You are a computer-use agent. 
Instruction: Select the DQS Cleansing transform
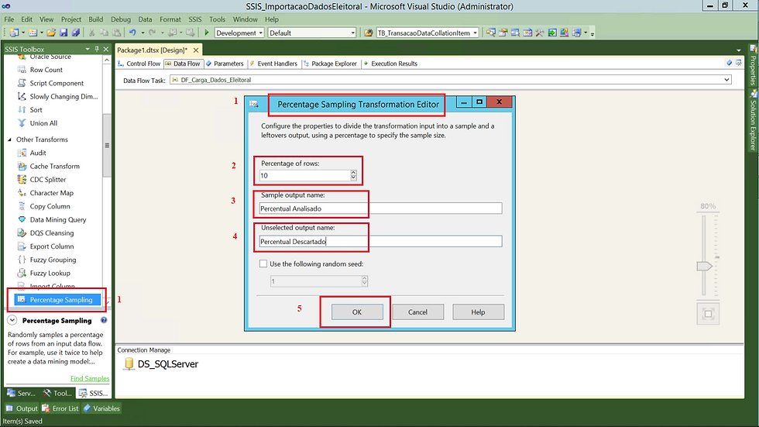52,232
